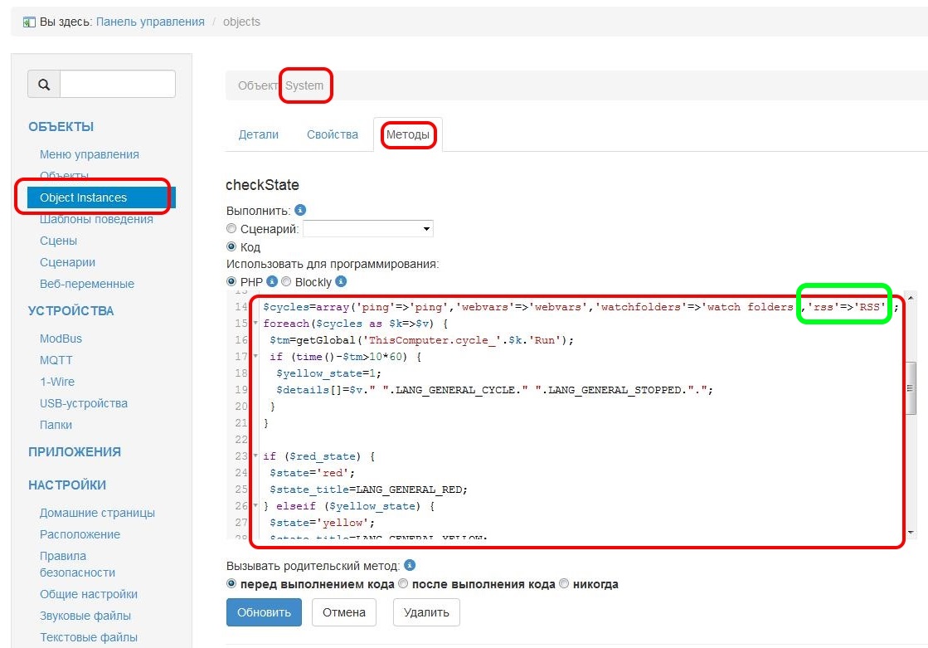Click the info icon beside PHP option
Screen dimensions: 928x648
point(271,282)
